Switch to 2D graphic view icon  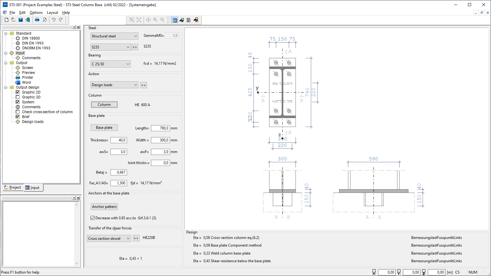click(x=182, y=20)
